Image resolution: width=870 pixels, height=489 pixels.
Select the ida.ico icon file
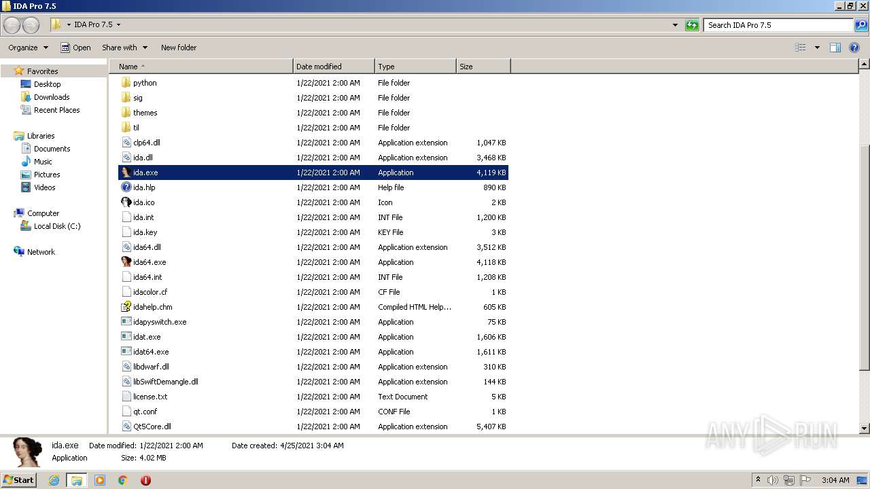pyautogui.click(x=126, y=202)
